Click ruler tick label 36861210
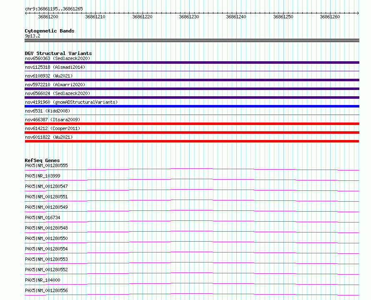 (x=95, y=17)
